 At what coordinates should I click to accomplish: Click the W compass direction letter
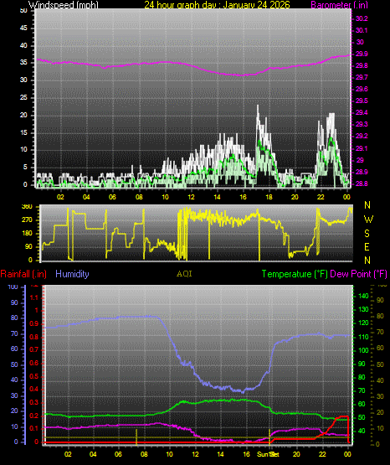pos(368,220)
